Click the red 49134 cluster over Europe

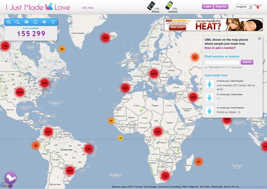(x=154, y=73)
